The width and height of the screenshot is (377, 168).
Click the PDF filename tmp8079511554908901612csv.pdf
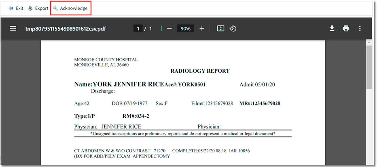[66, 29]
